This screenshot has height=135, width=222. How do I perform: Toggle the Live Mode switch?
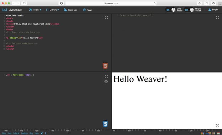pos(170,10)
